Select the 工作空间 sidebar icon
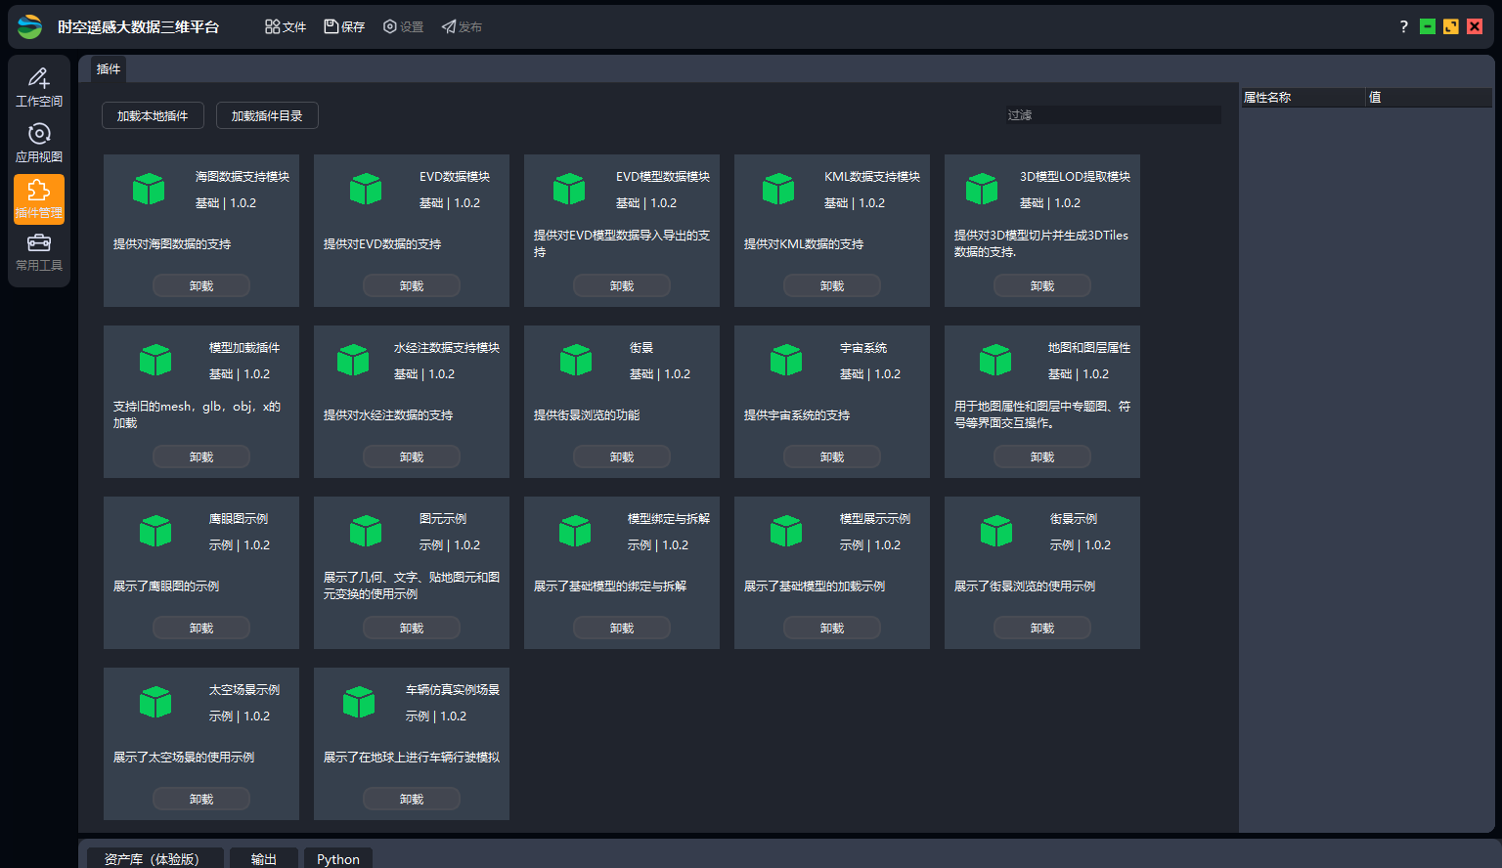Image resolution: width=1502 pixels, height=868 pixels. (x=38, y=86)
